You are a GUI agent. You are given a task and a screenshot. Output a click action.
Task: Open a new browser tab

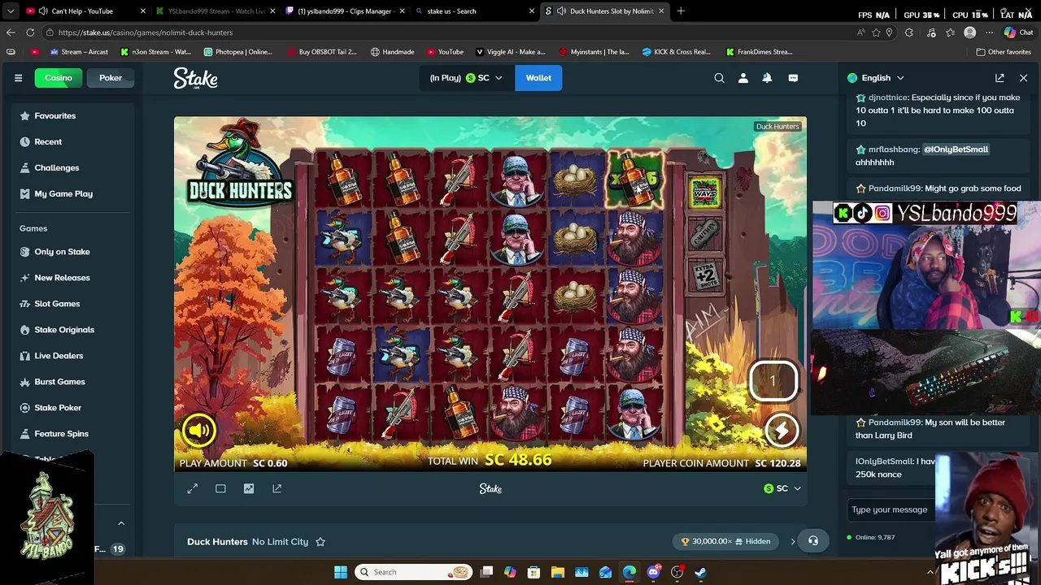(681, 11)
